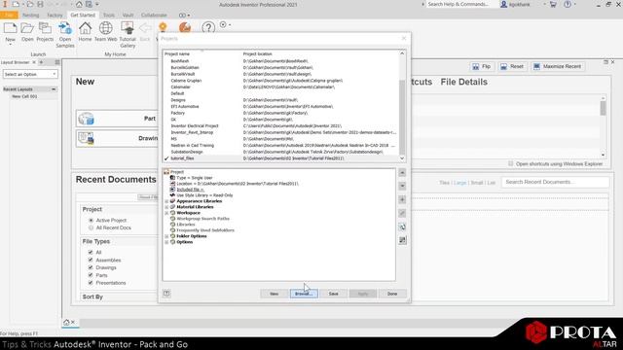Click the Drawing template icon under New

pos(86,138)
